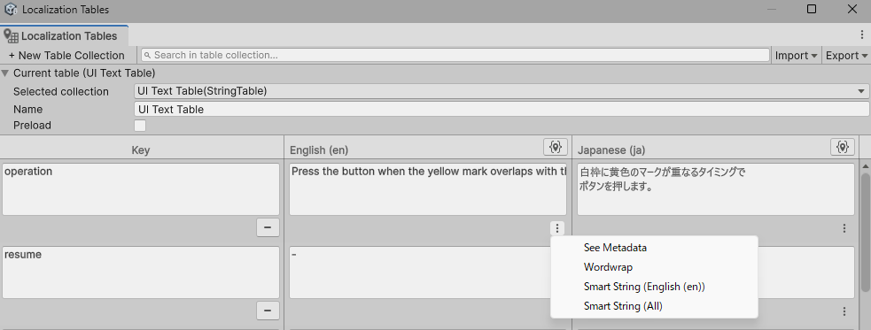871x330 pixels.
Task: Remove the operation key entry with minus button
Action: [x=268, y=227]
